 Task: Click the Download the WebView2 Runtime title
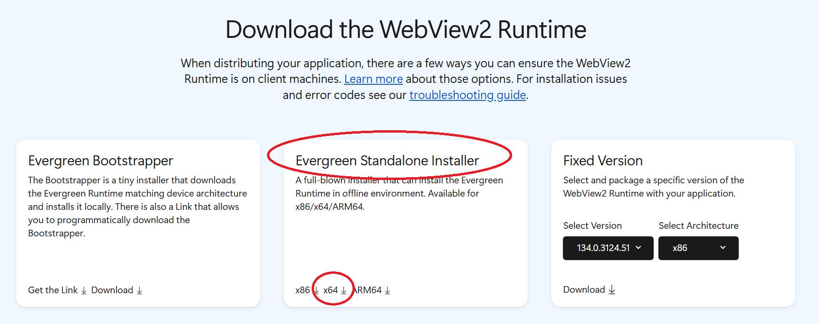click(406, 29)
